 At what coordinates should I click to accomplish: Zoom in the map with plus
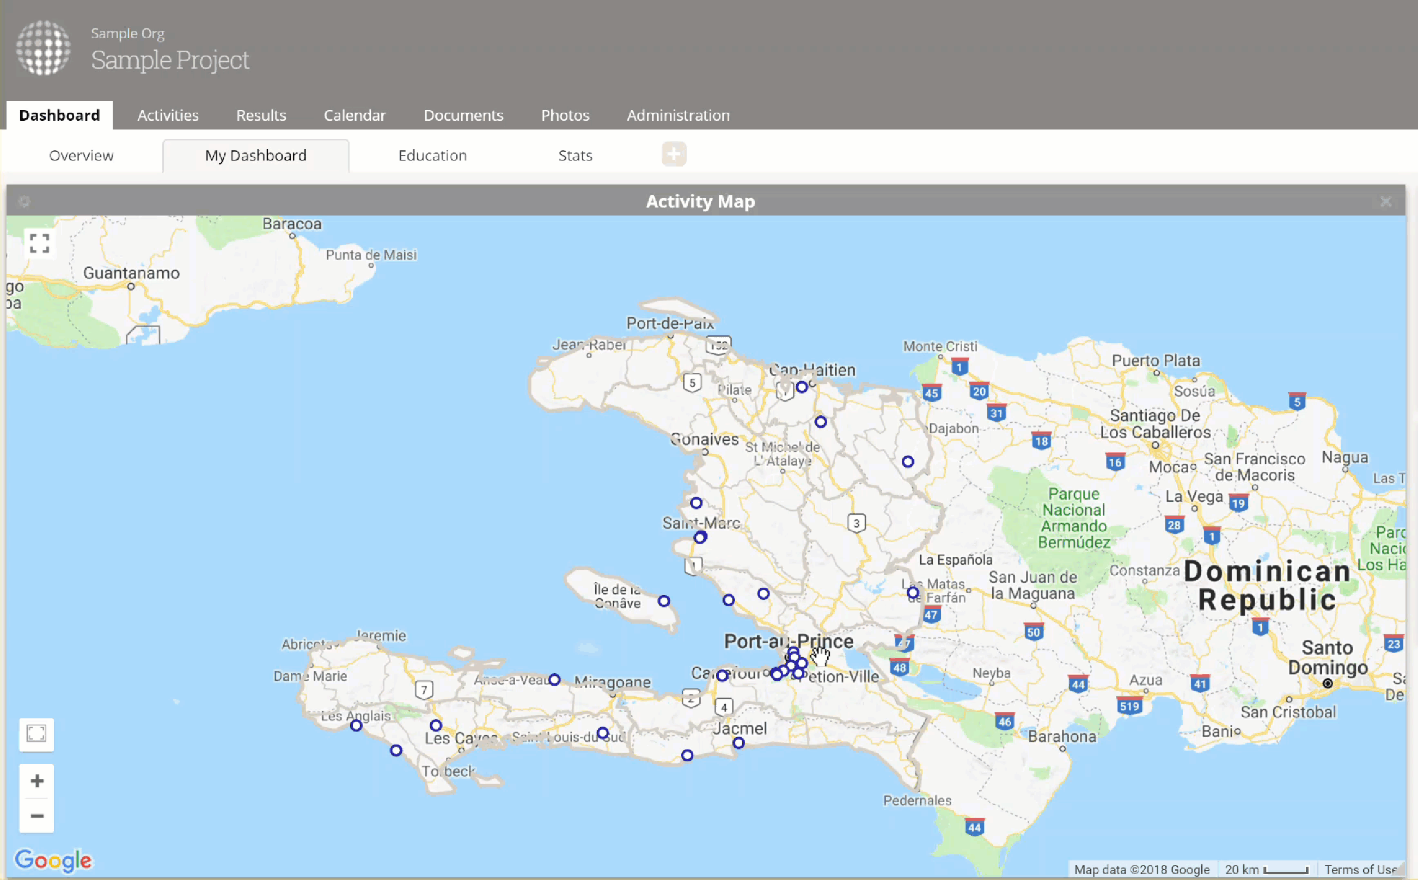pyautogui.click(x=36, y=780)
